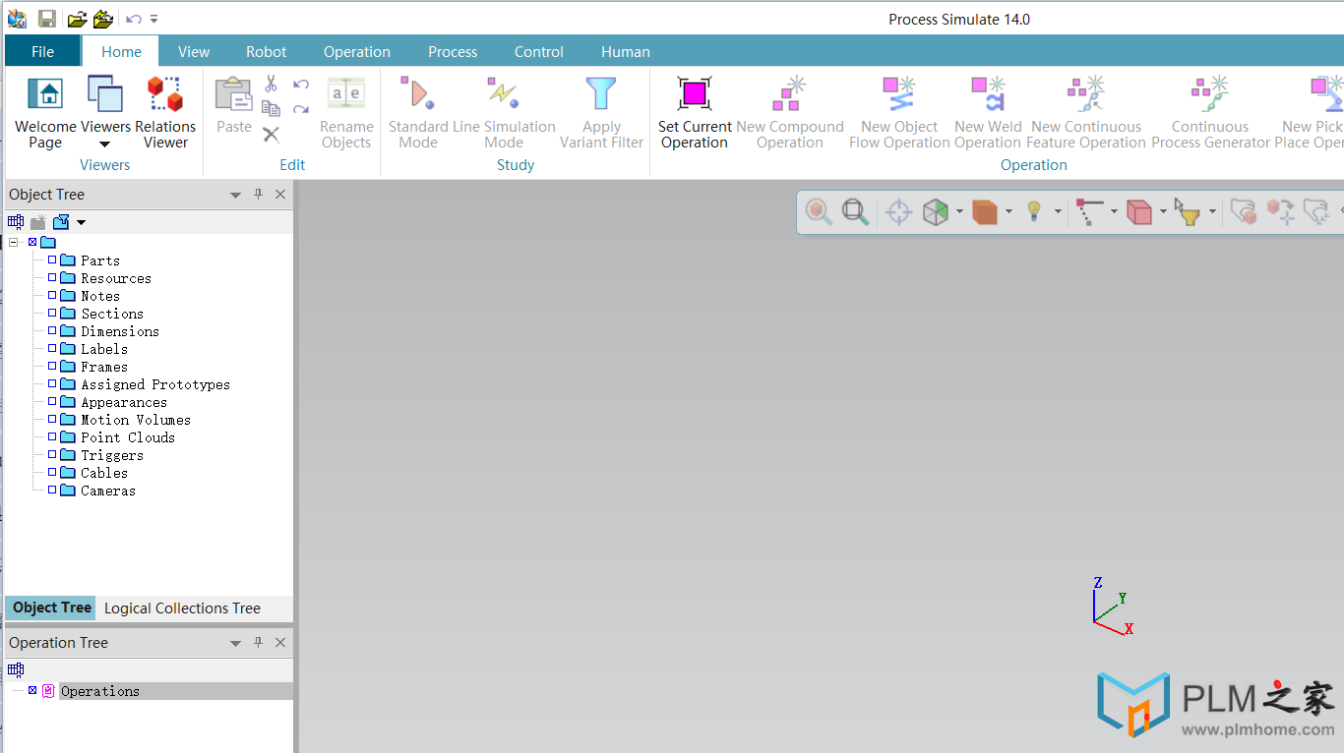This screenshot has height=753, width=1344.
Task: Click the light bulb display icon
Action: 1034,211
